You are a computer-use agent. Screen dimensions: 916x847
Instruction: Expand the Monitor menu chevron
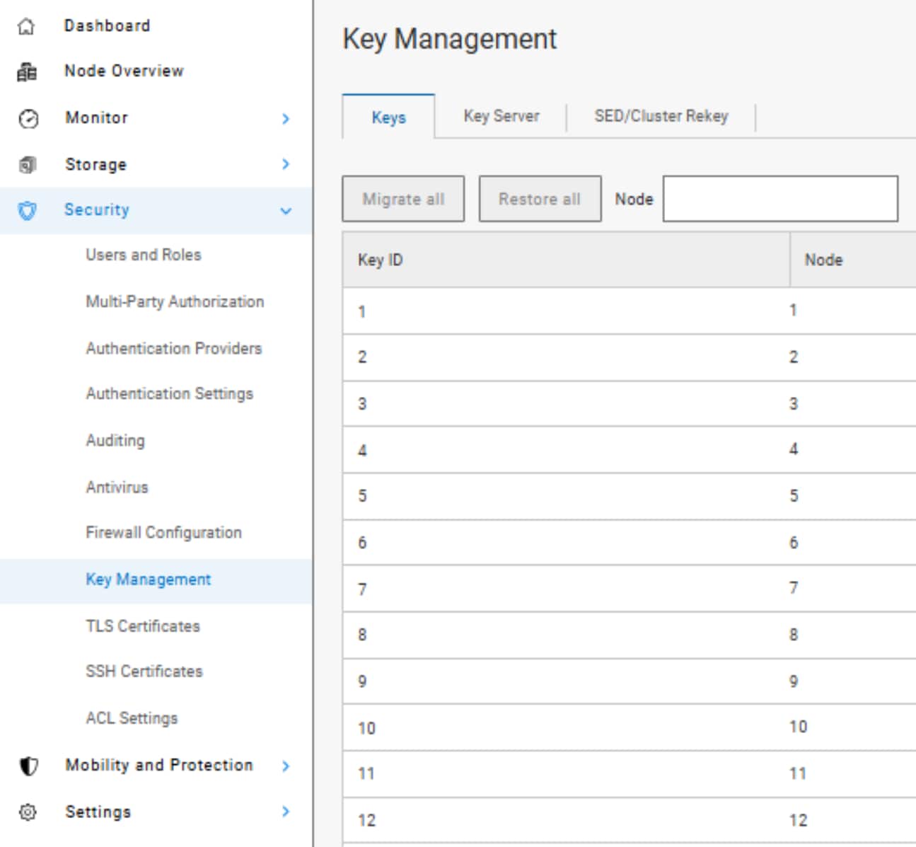click(286, 118)
